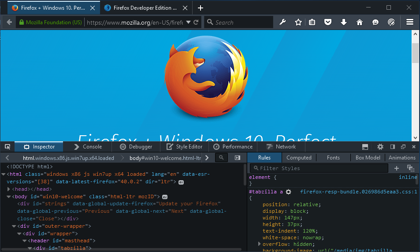Bookmark this page with the star icon

point(298,22)
